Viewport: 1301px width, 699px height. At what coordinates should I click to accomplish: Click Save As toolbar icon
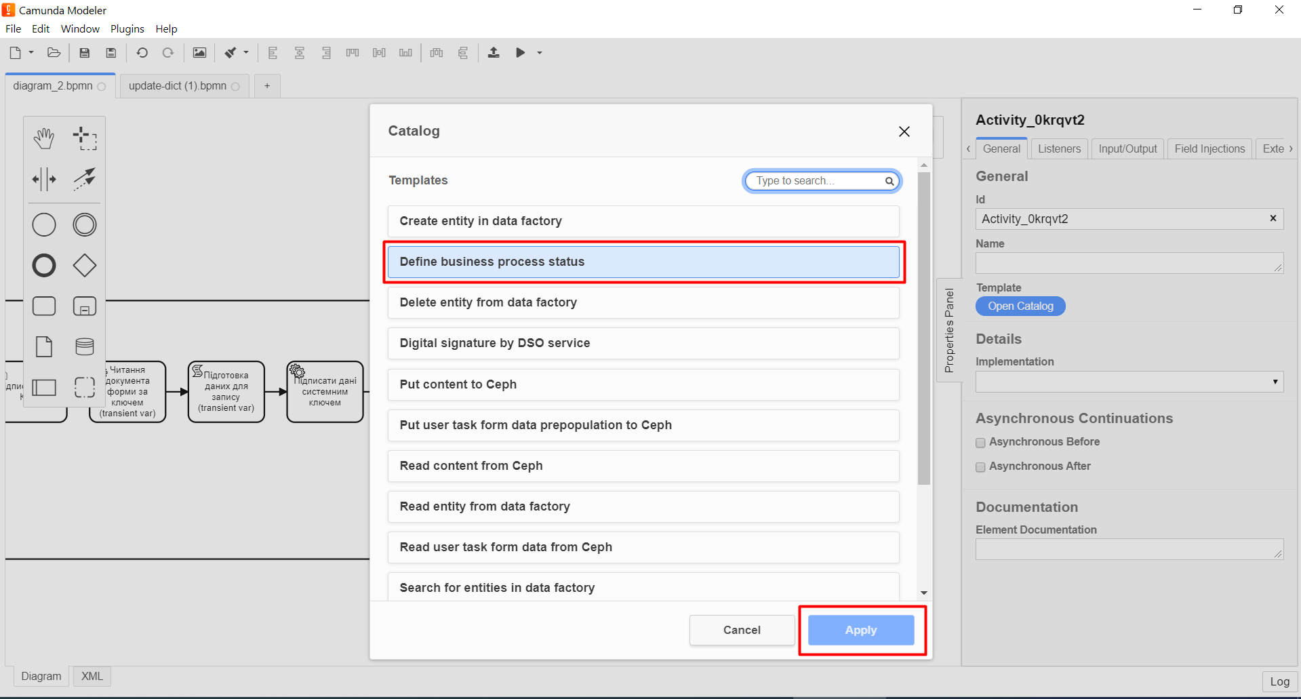click(x=111, y=53)
